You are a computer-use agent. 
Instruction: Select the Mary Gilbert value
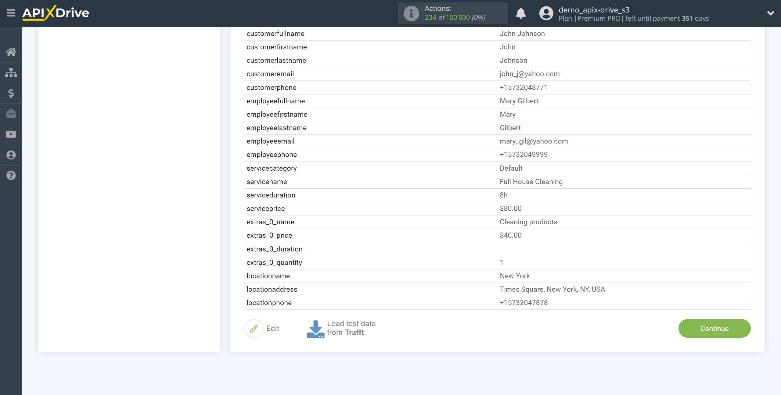[519, 101]
